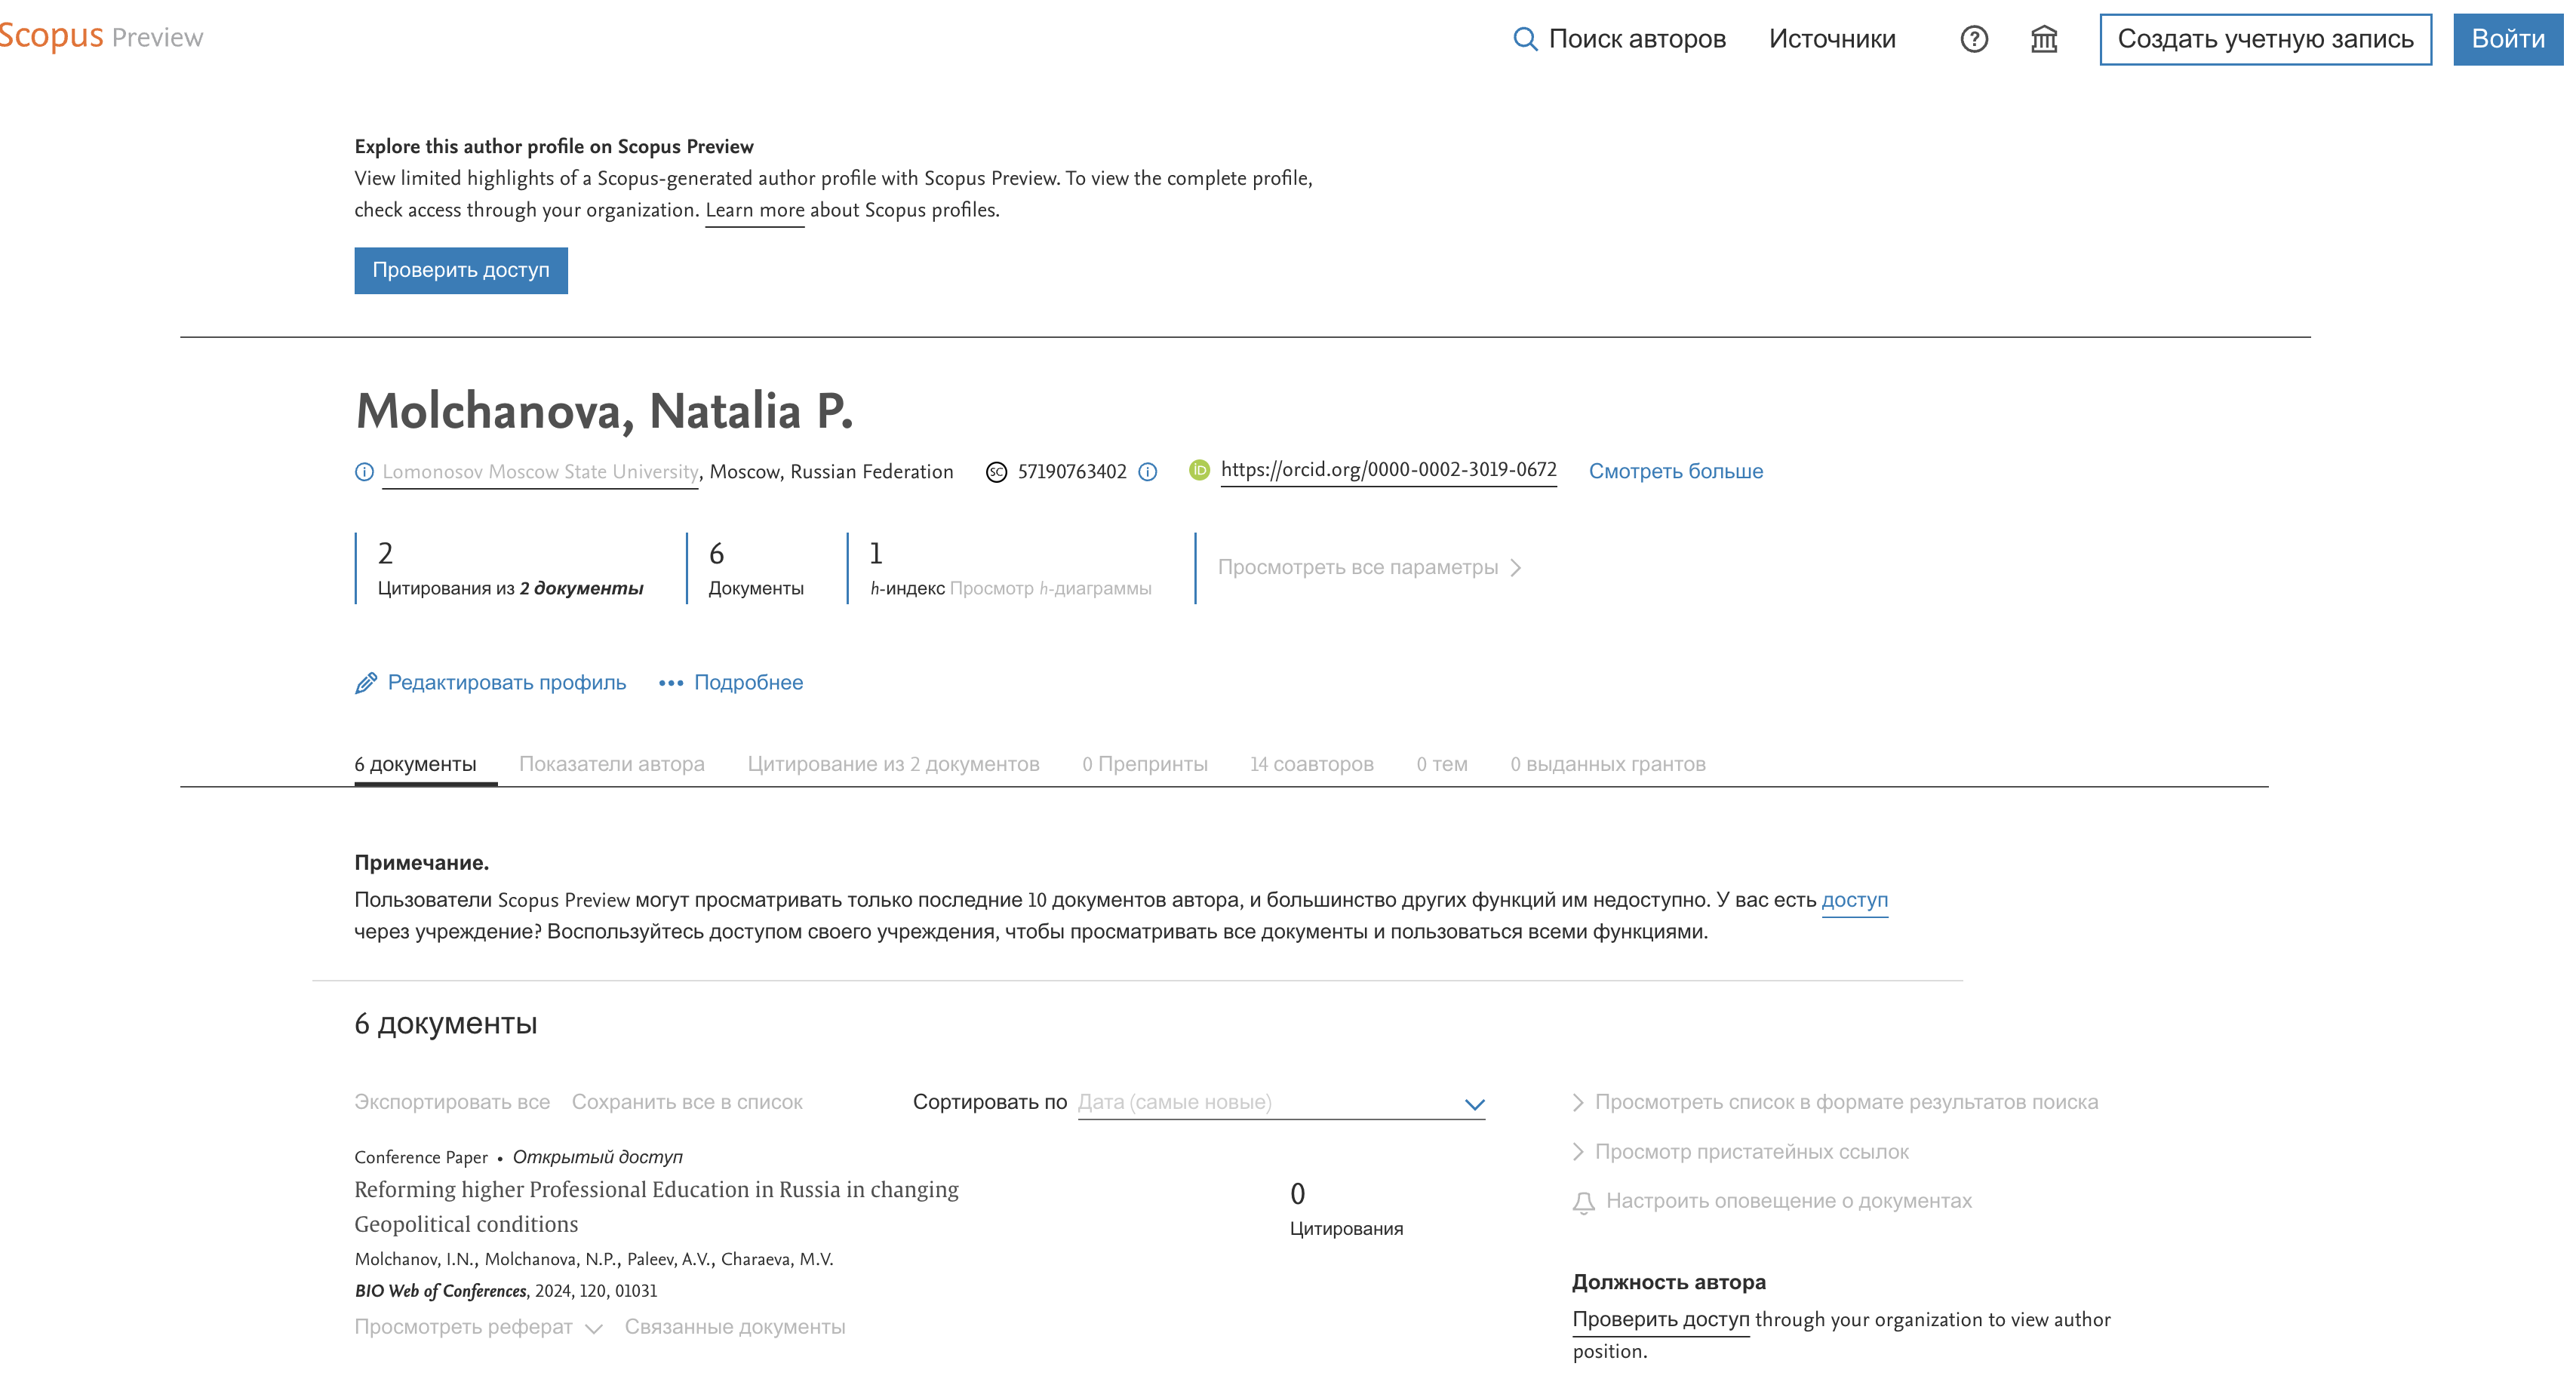The width and height of the screenshot is (2576, 1385).
Task: Click the three-dots icon beside Подробнее
Action: (x=671, y=683)
